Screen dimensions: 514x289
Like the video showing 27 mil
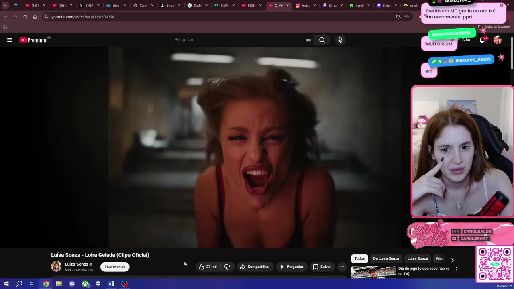point(208,267)
